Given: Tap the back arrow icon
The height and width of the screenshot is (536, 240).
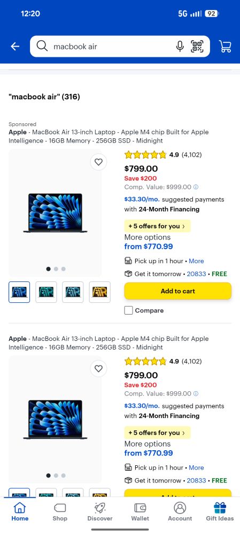Looking at the screenshot, I should pyautogui.click(x=15, y=47).
